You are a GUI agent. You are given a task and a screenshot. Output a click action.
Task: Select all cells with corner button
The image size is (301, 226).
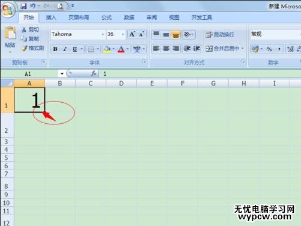point(7,84)
